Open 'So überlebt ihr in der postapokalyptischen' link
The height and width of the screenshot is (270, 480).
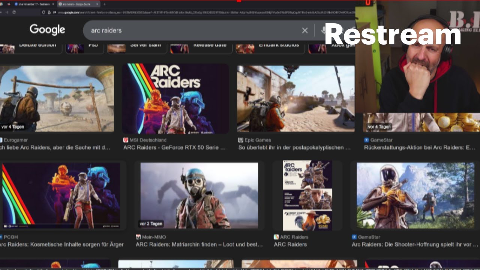pyautogui.click(x=295, y=148)
